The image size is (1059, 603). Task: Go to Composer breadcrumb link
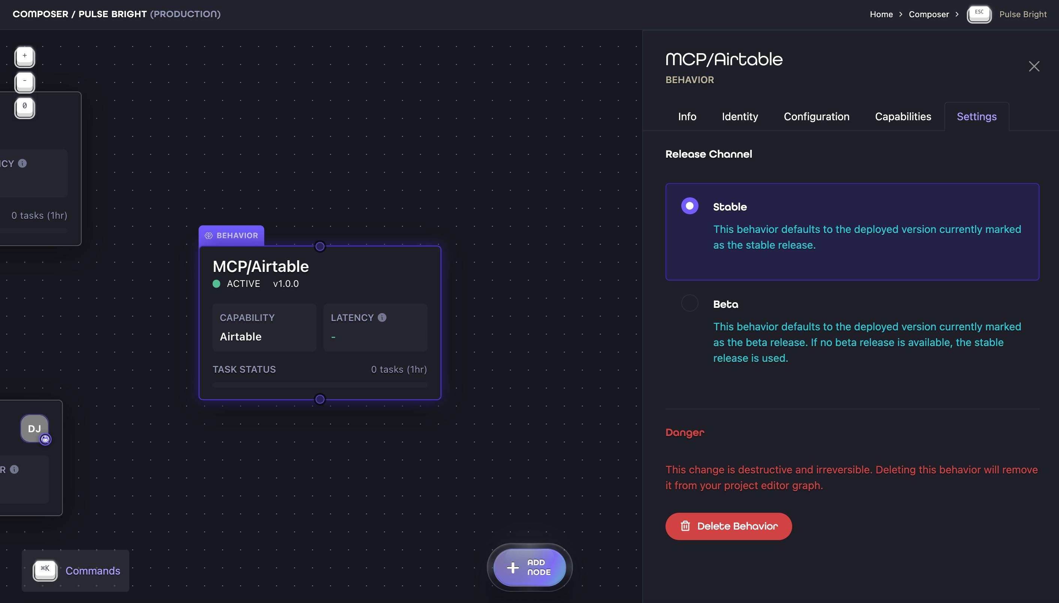pyautogui.click(x=929, y=14)
